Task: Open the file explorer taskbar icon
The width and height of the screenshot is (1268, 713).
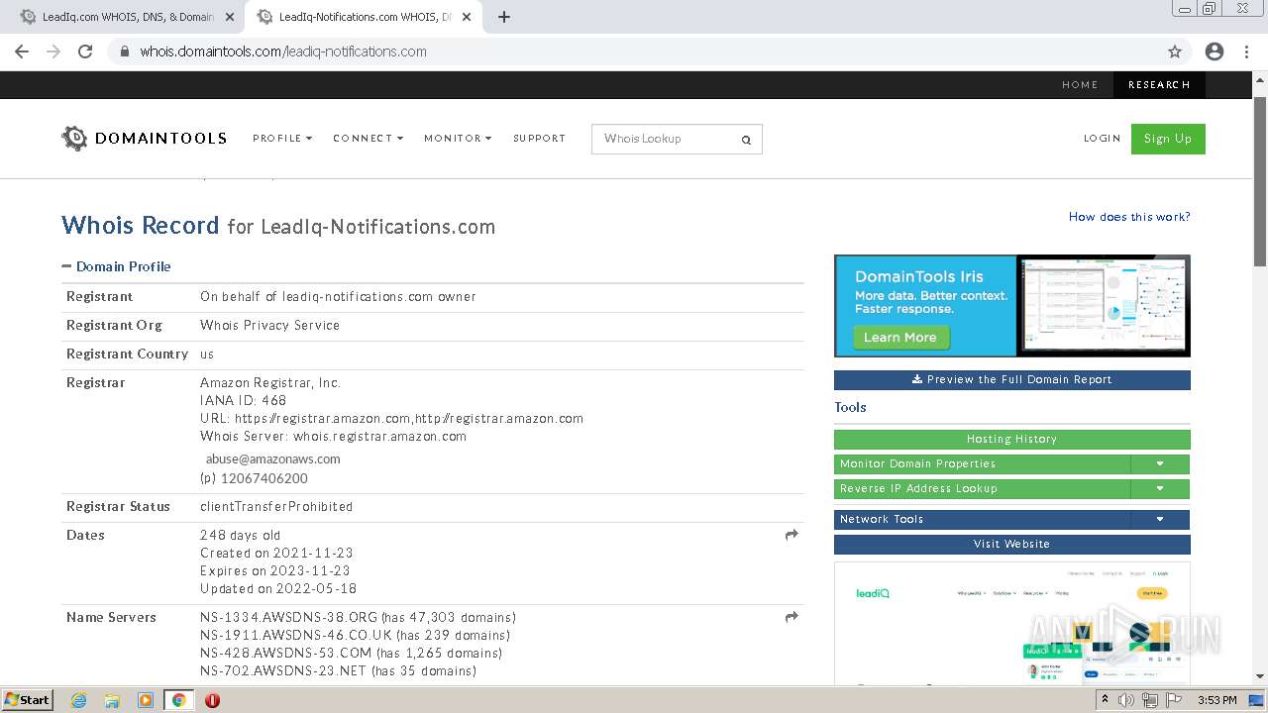Action: point(112,700)
